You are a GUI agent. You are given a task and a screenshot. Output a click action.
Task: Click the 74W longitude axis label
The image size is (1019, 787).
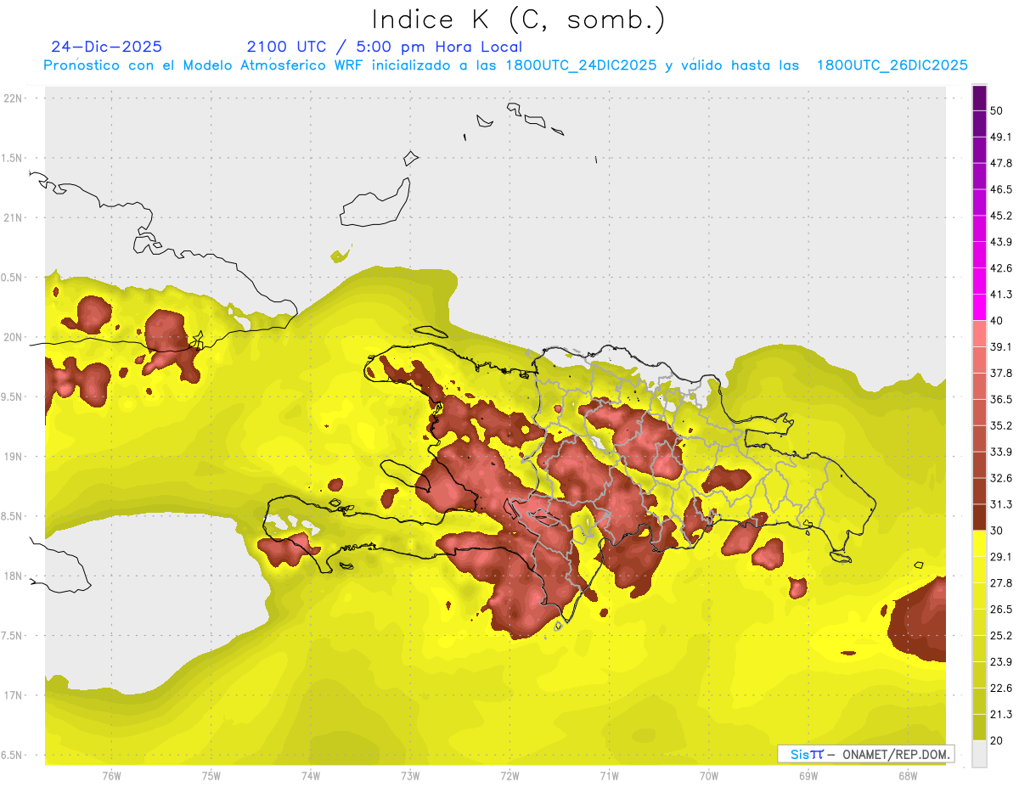(x=311, y=775)
